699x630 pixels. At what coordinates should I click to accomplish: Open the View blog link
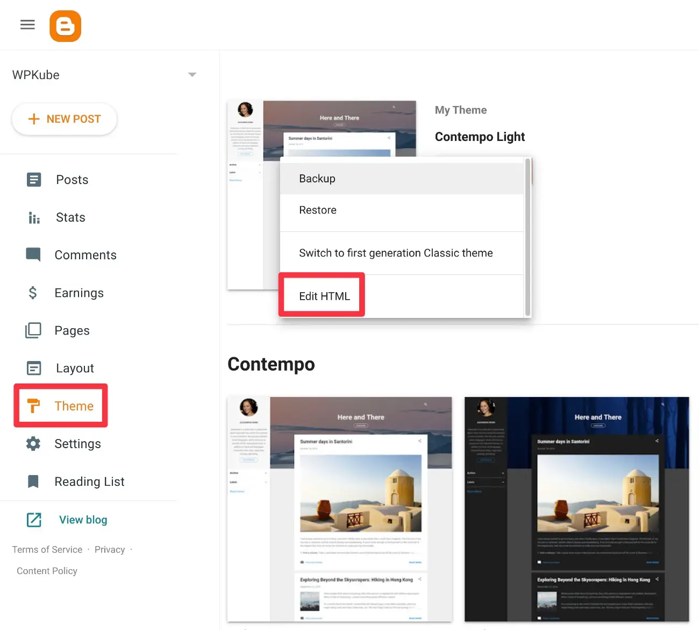[83, 520]
